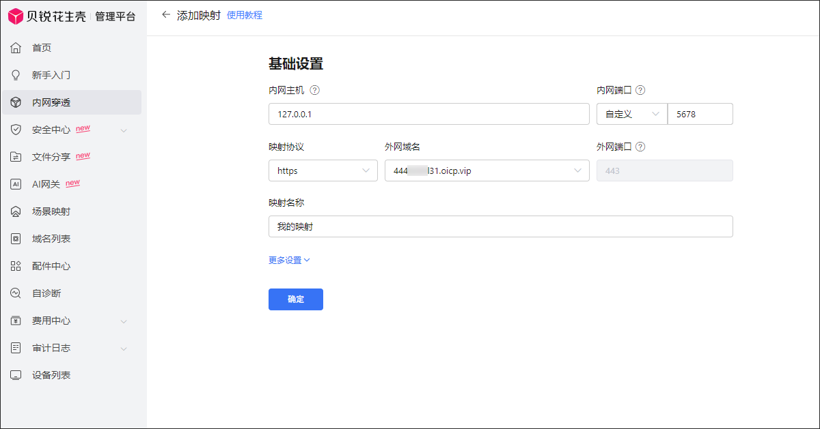The width and height of the screenshot is (820, 429).
Task: Open the 自定义 port type dropdown
Action: 631,114
